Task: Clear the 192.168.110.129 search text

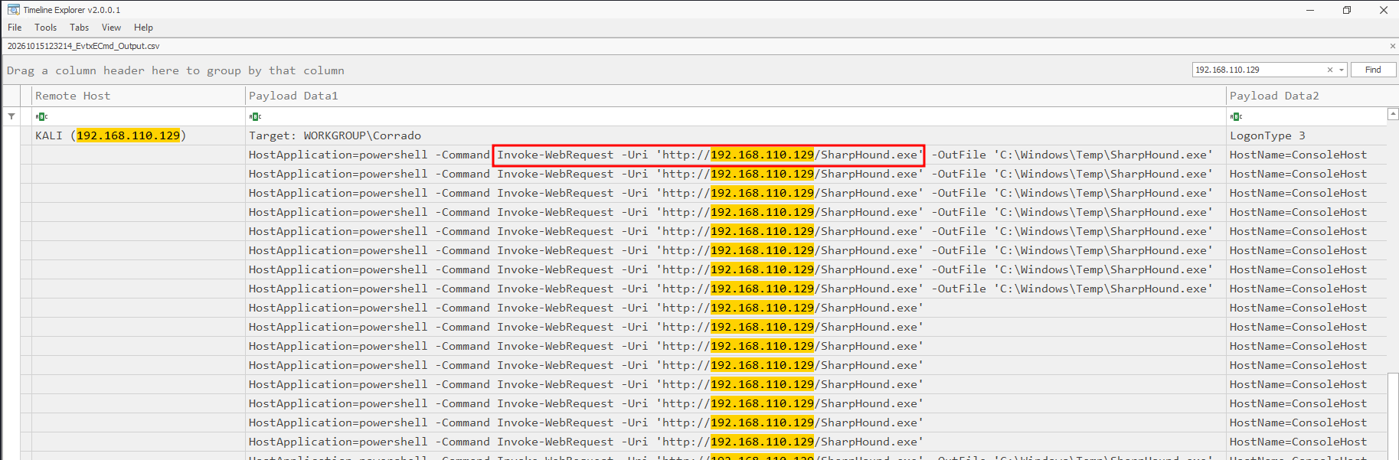Action: [x=1330, y=70]
